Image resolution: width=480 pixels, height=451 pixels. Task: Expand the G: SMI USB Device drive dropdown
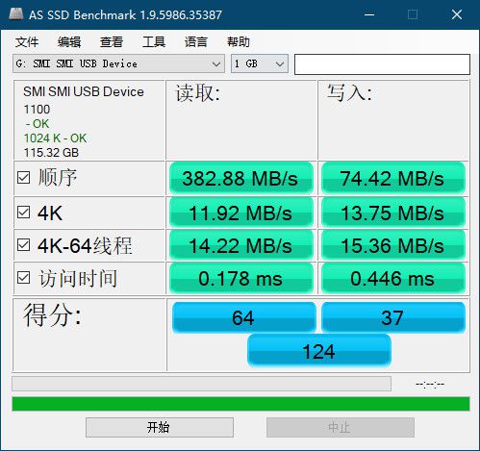[118, 63]
